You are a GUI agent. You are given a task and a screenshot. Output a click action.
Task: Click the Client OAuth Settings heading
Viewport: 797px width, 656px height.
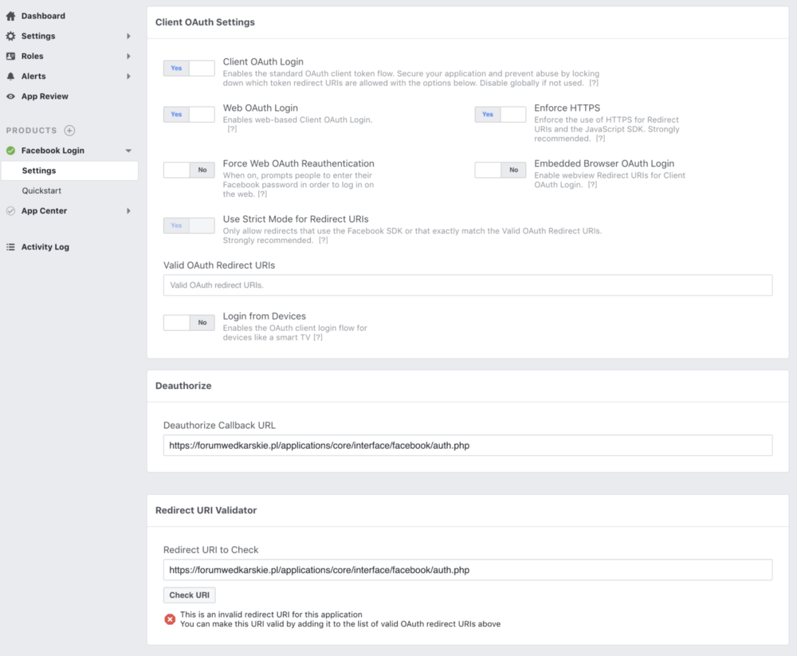(205, 22)
